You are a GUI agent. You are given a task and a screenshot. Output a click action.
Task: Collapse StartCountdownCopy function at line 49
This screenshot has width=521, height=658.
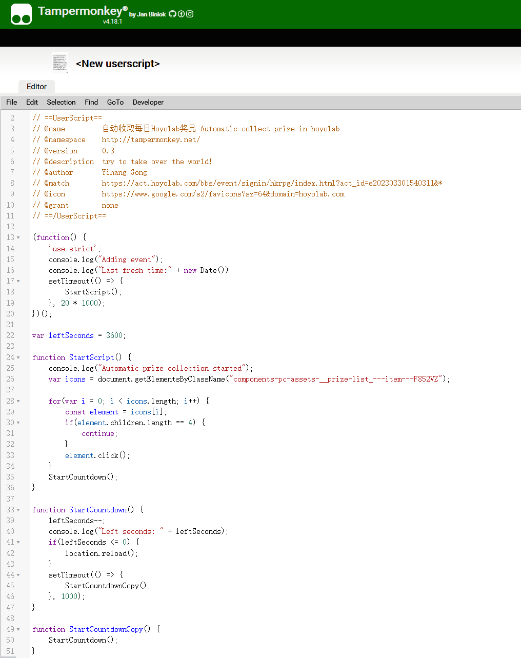pyautogui.click(x=17, y=629)
